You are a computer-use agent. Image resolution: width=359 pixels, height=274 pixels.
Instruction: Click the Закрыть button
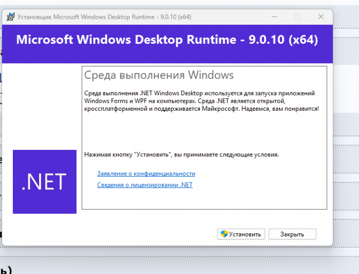pos(292,234)
